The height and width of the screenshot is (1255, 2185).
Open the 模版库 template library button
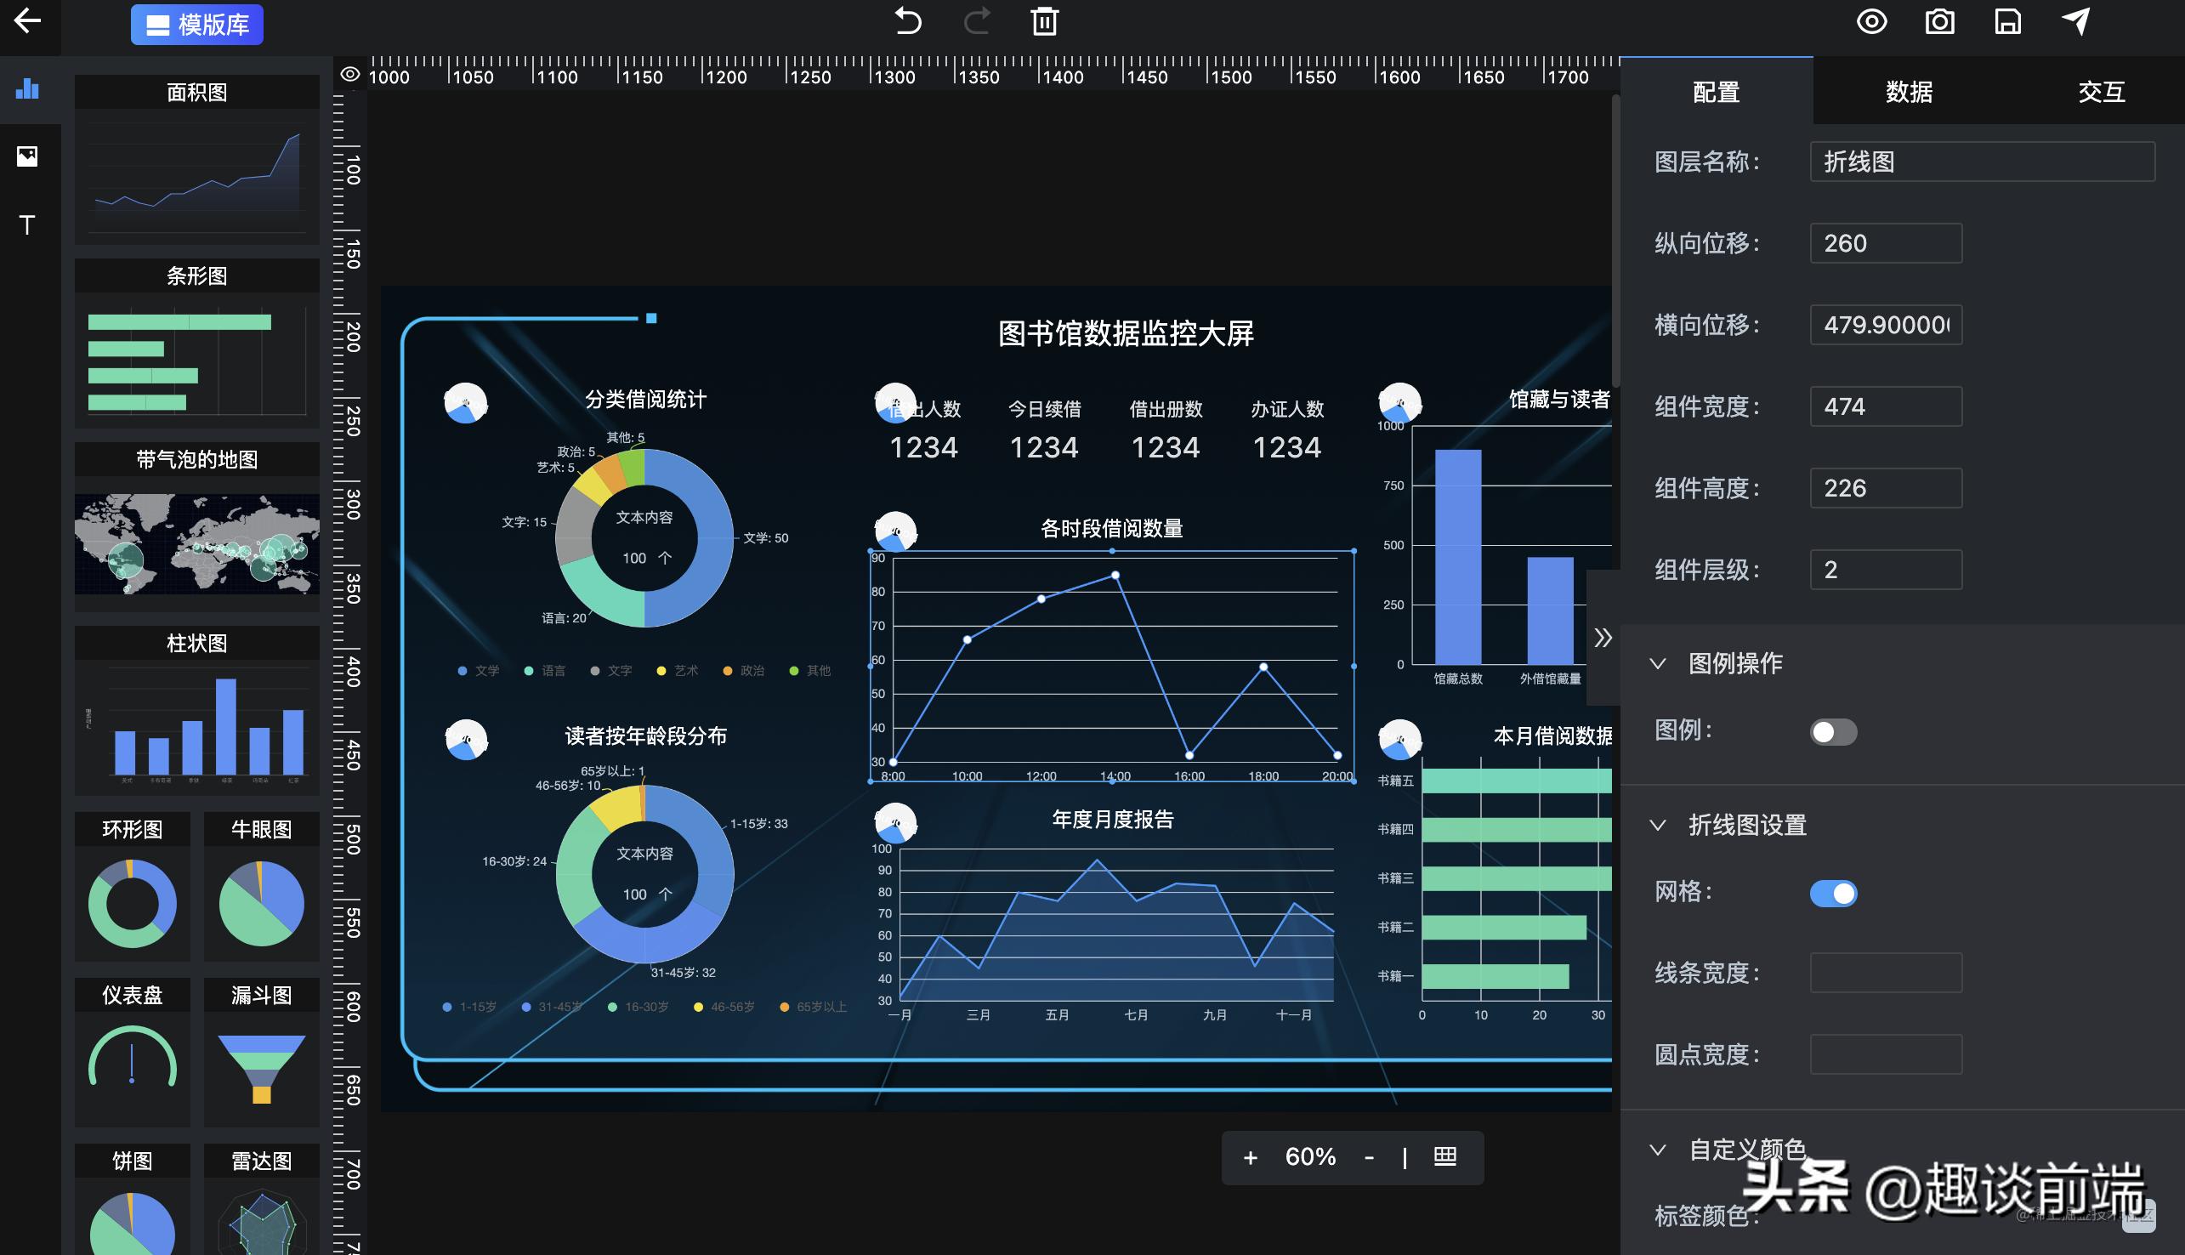(197, 24)
